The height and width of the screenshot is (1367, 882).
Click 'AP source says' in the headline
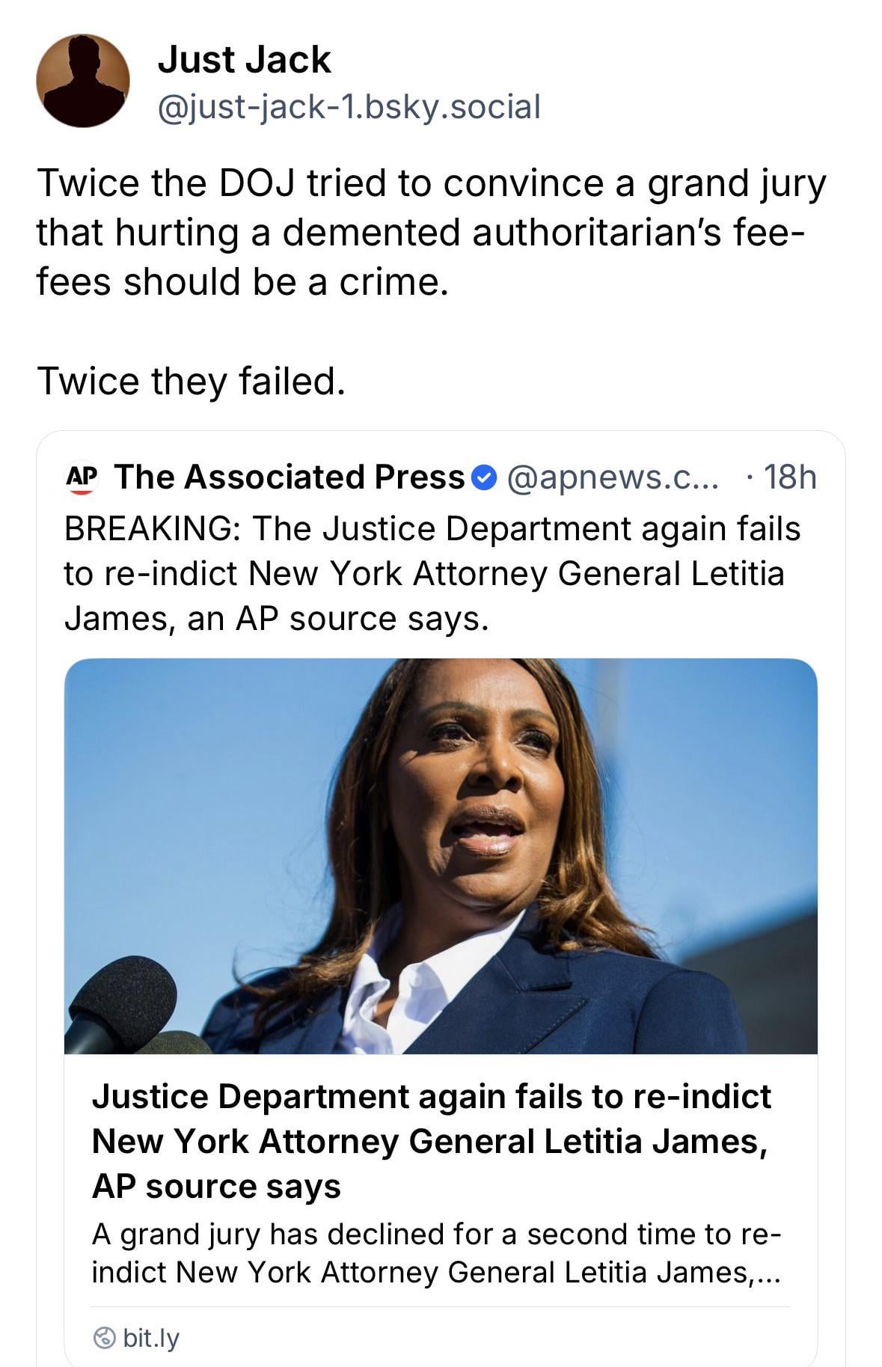[216, 1186]
